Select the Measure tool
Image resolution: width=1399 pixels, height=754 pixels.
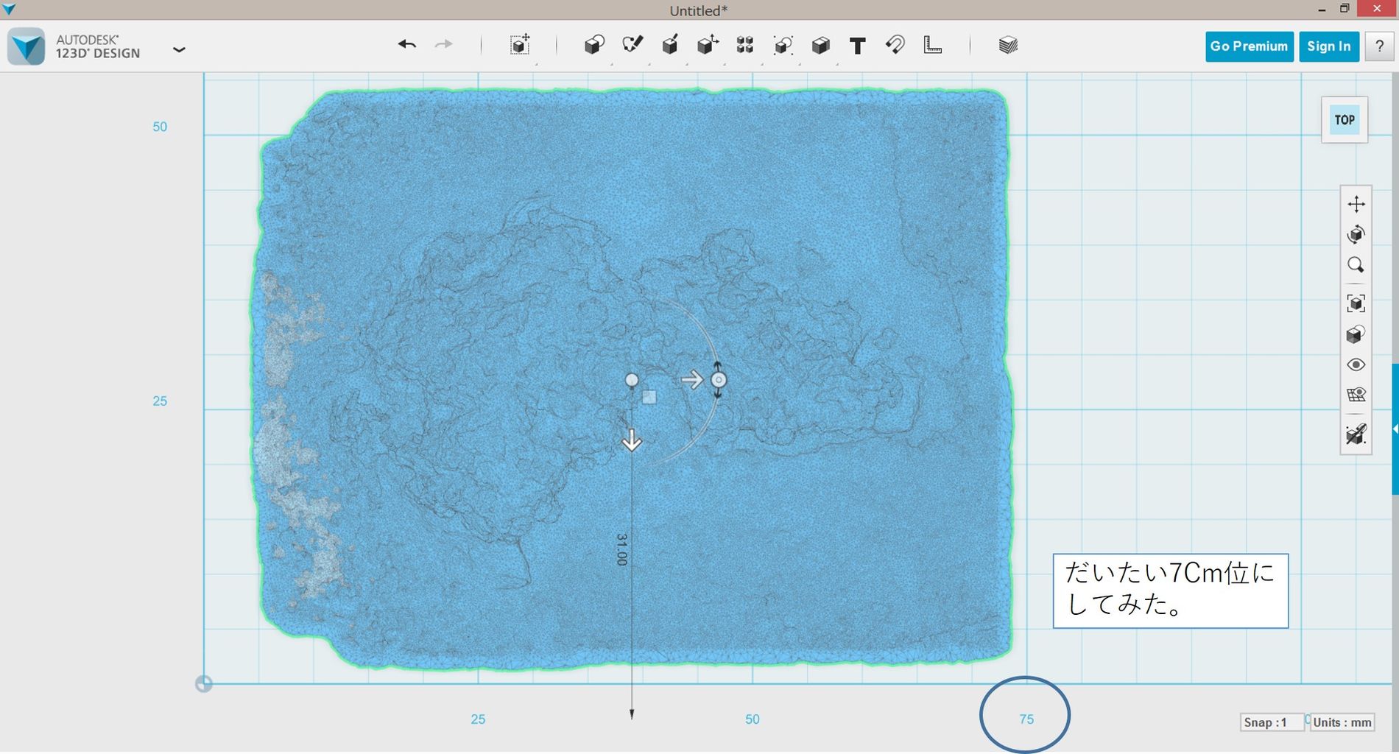click(933, 46)
